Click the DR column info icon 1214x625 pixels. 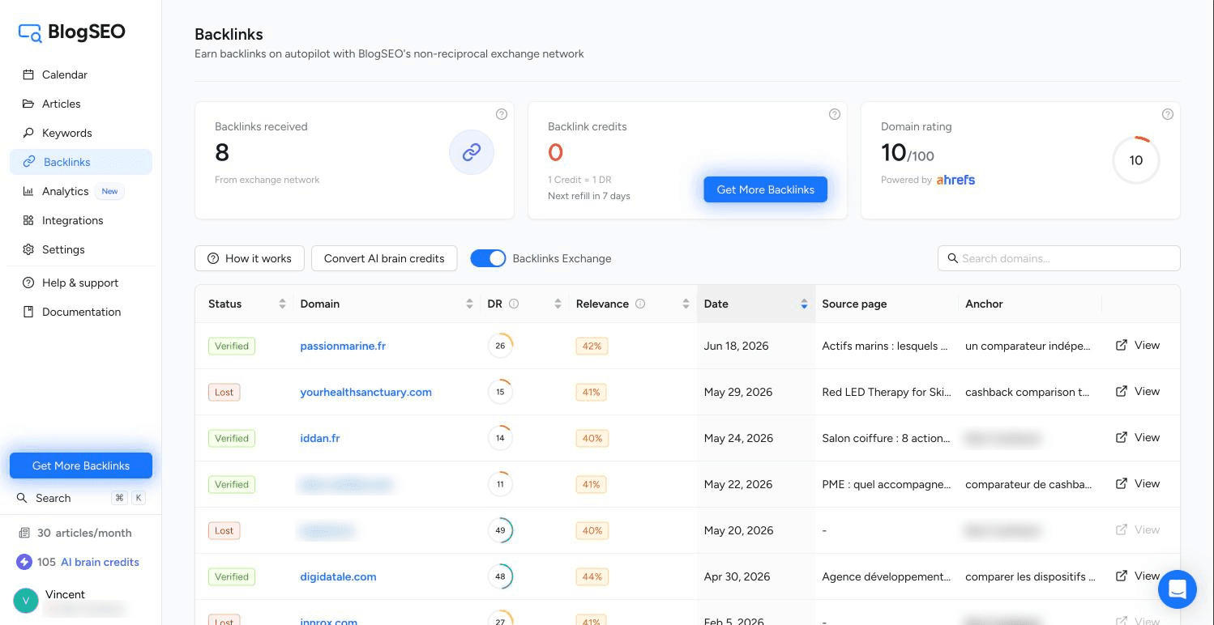(x=514, y=304)
